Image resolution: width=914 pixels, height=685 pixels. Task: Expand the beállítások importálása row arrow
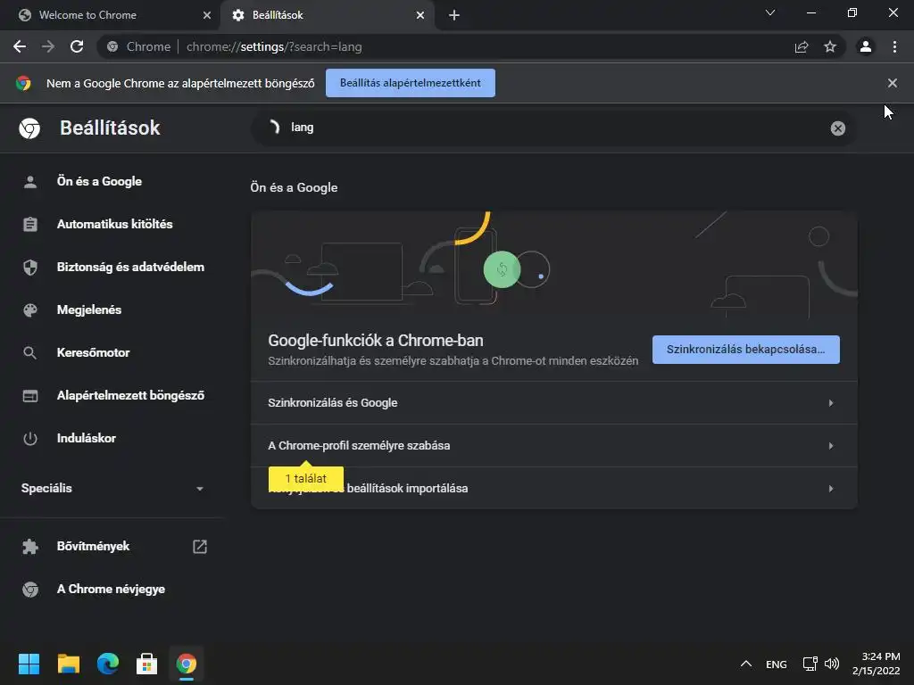[831, 489]
